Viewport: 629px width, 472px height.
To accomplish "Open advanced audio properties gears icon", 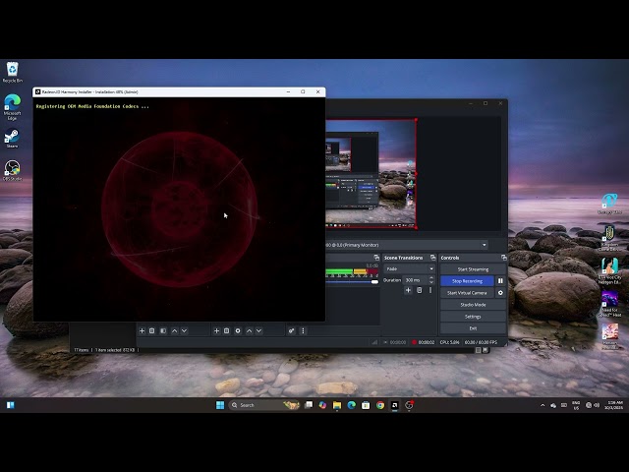I will point(292,330).
